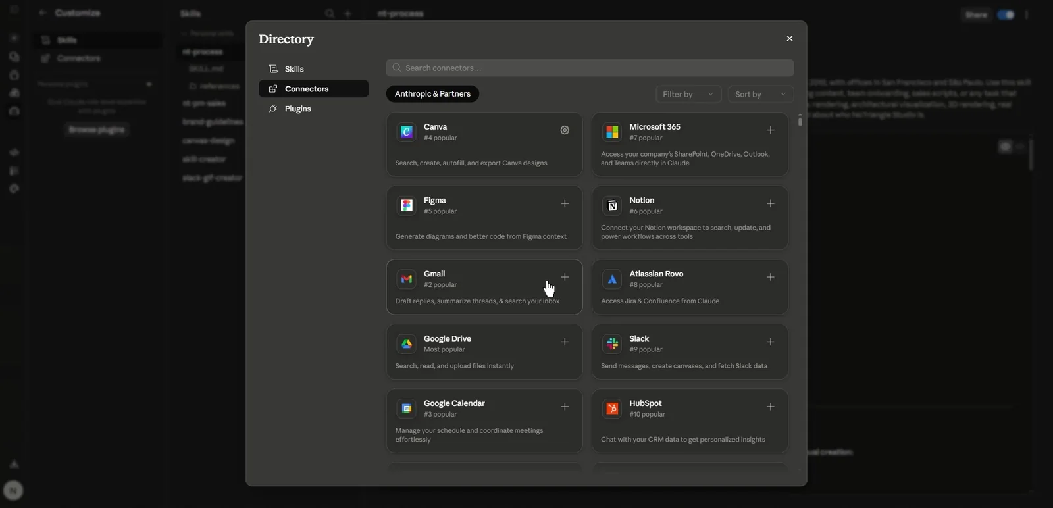Click the "Directory" dialog heading
This screenshot has height=508, width=1053.
[x=286, y=39]
